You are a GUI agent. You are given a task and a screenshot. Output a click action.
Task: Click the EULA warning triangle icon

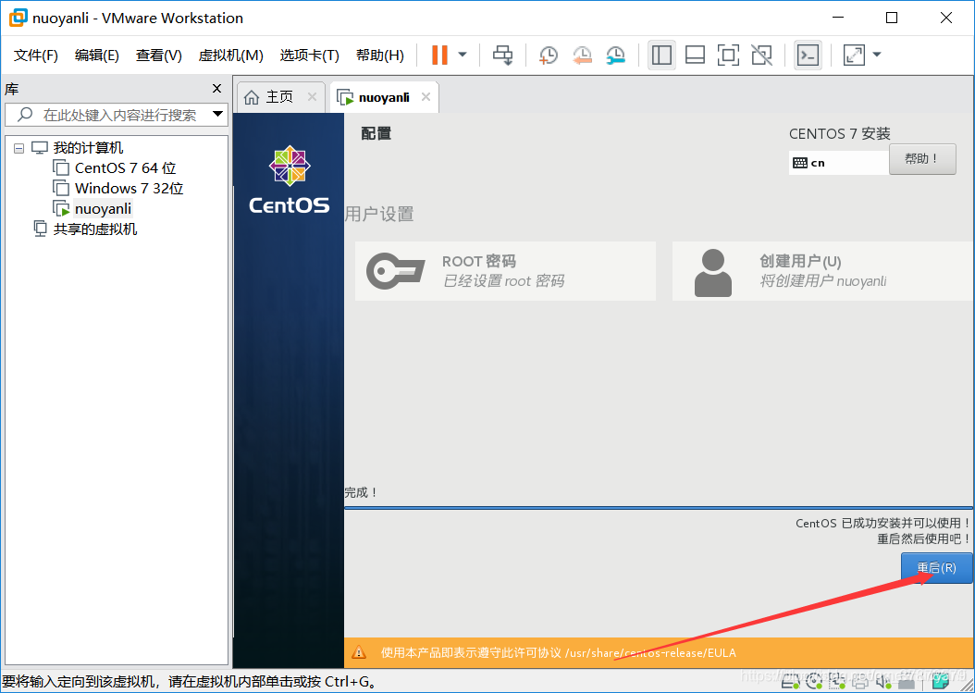tap(359, 652)
